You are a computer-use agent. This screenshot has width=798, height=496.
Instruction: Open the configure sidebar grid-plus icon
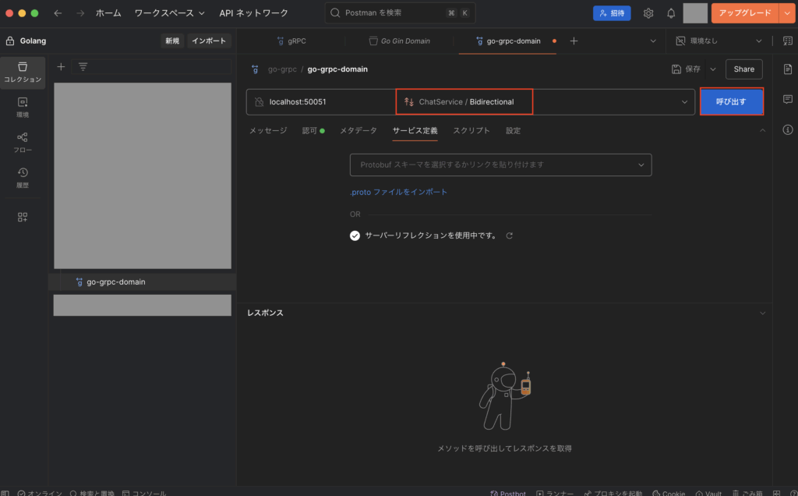point(23,217)
